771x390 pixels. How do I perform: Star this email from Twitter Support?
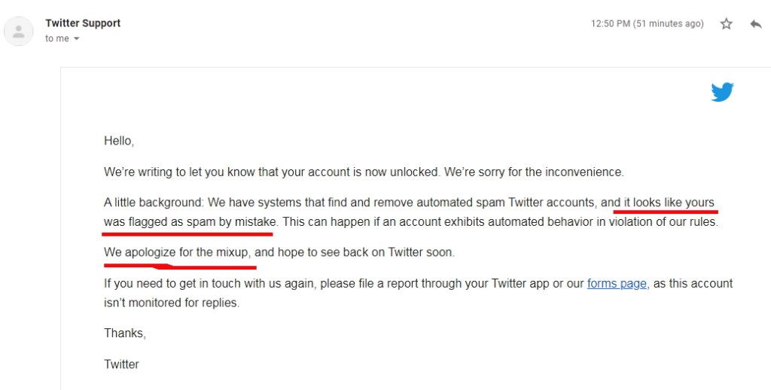[727, 24]
